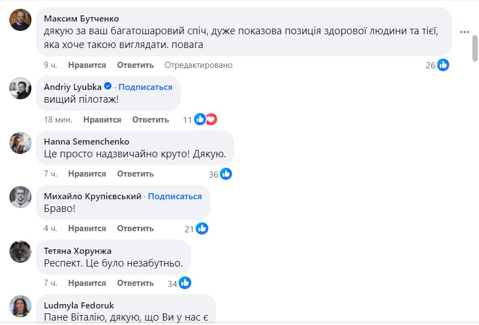Screen dimensions: 479x325
Task: Click the like reaction icon on Михайло Крупієвський's comment
Action: [202, 228]
